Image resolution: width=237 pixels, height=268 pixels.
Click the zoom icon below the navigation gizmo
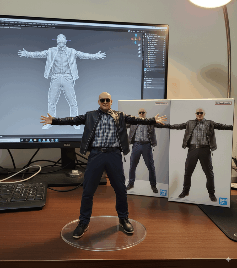click(139, 45)
